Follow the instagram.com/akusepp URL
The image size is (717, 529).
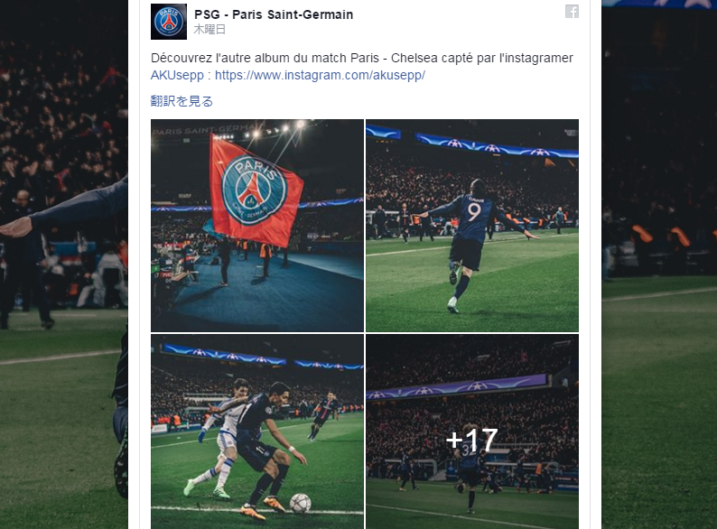coord(320,75)
